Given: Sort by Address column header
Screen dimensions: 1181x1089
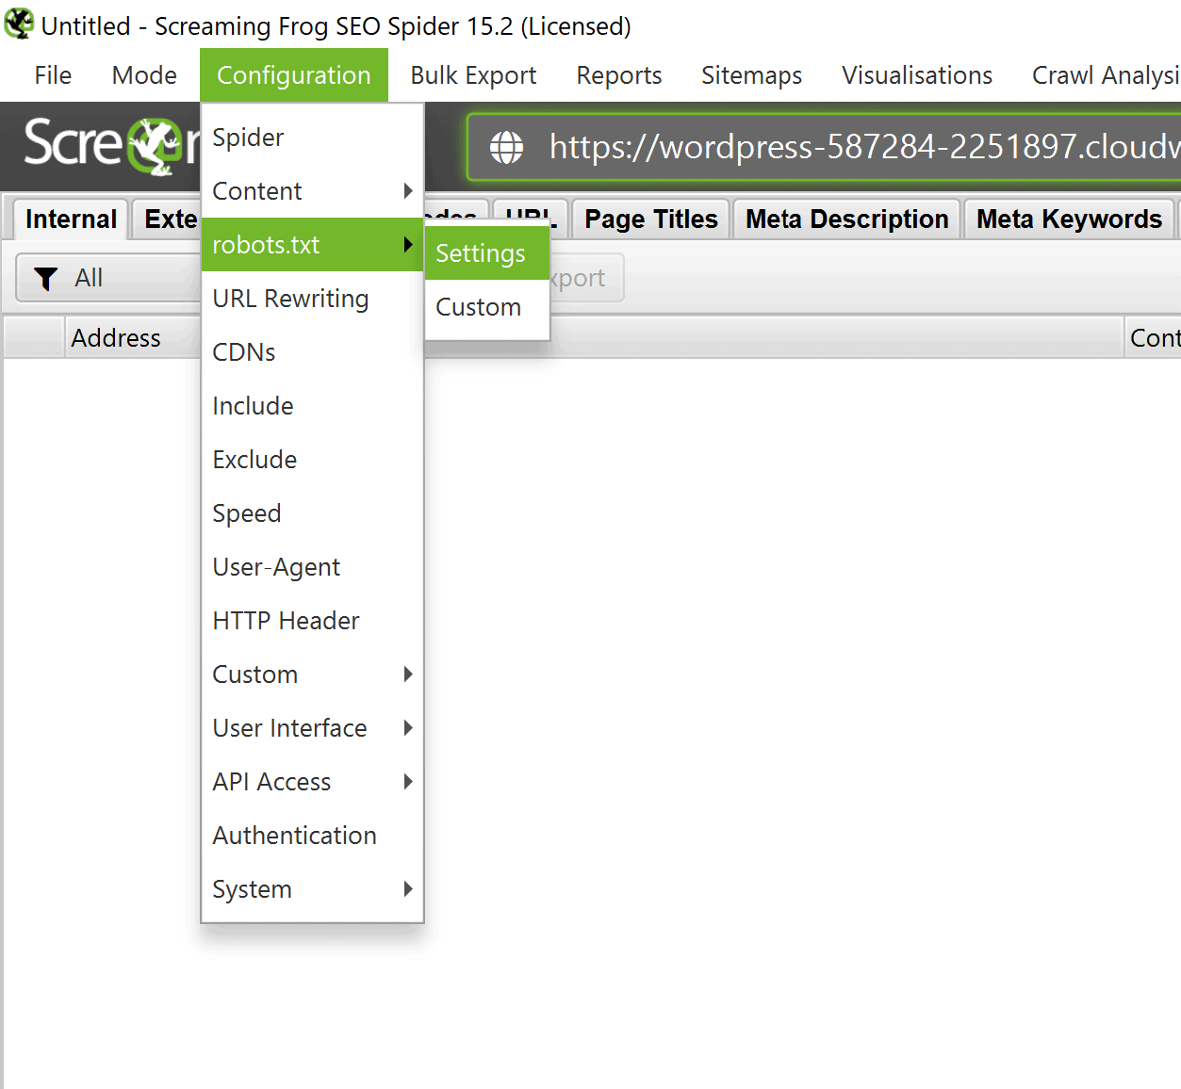Looking at the screenshot, I should click(x=116, y=338).
